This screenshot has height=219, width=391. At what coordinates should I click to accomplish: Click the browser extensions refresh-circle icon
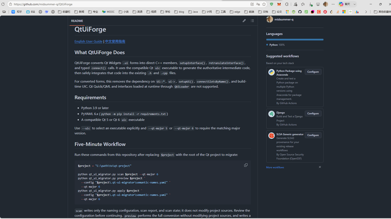(x=287, y=4)
